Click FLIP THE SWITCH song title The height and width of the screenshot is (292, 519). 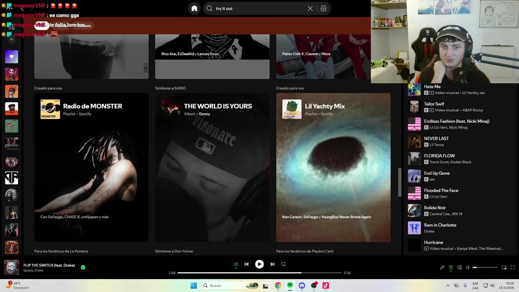click(x=49, y=265)
